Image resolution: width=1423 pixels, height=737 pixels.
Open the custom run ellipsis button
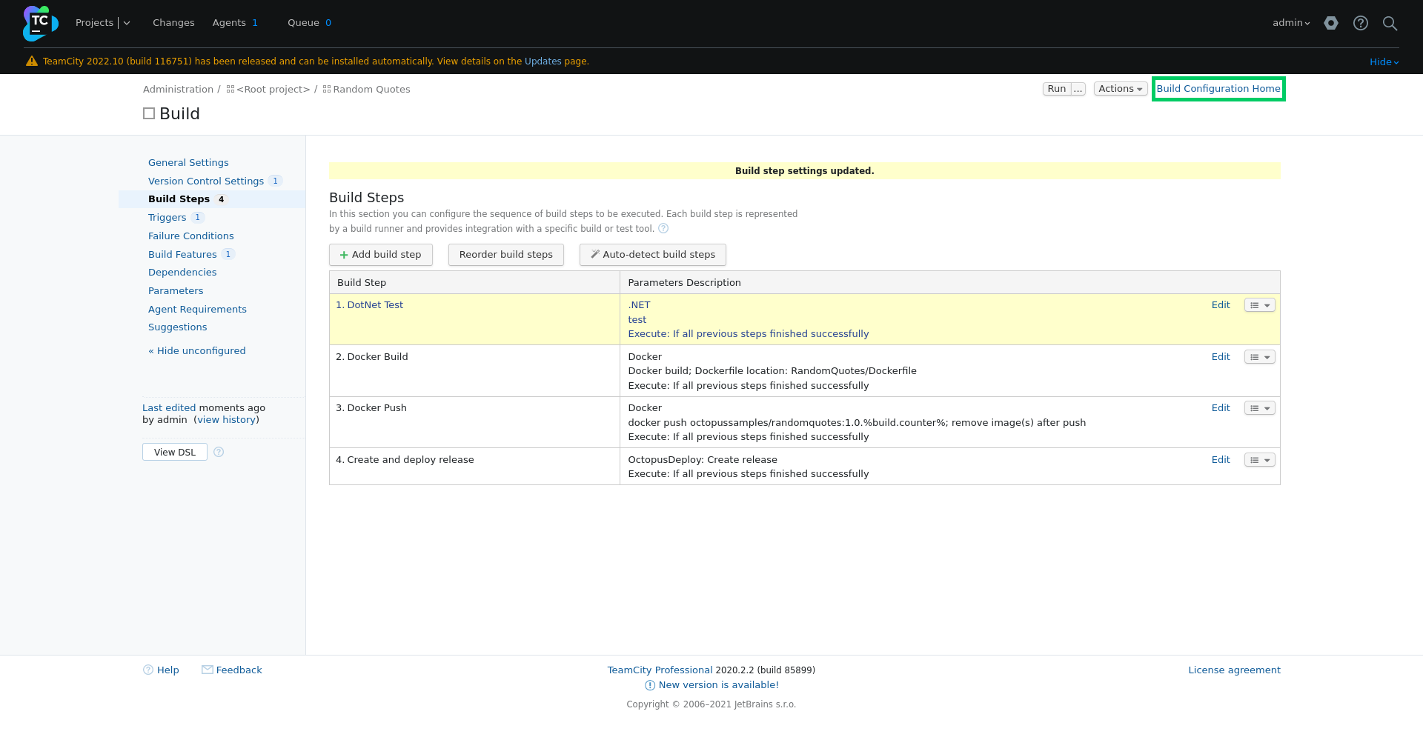[x=1078, y=89]
